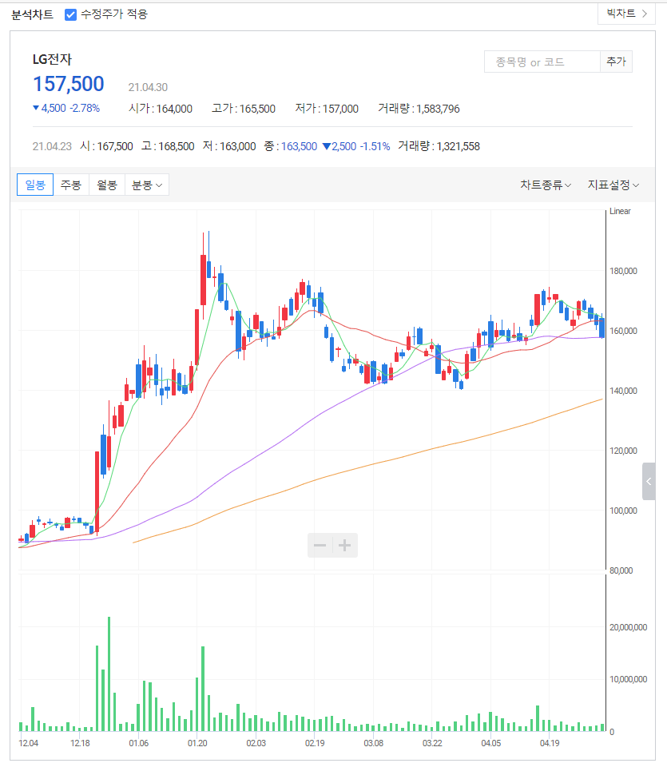Click the 02.19 date axis label
Screen dimensions: 667x767
pos(315,743)
